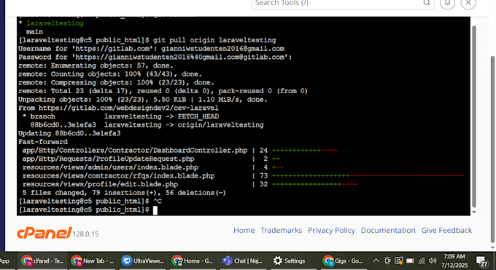
Task: Click the 'Enumerating objects: 57' line
Action: (x=96, y=65)
